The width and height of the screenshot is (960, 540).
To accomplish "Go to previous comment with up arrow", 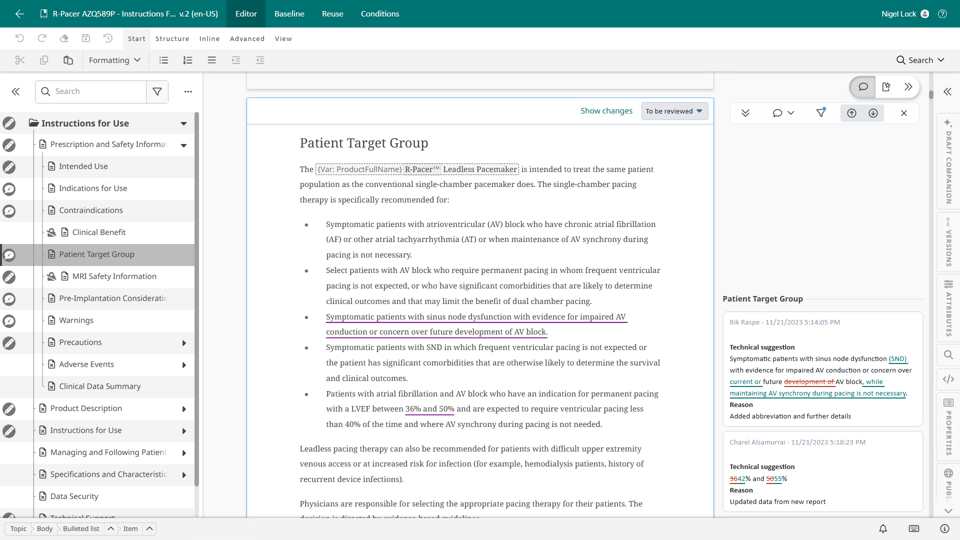I will (851, 113).
